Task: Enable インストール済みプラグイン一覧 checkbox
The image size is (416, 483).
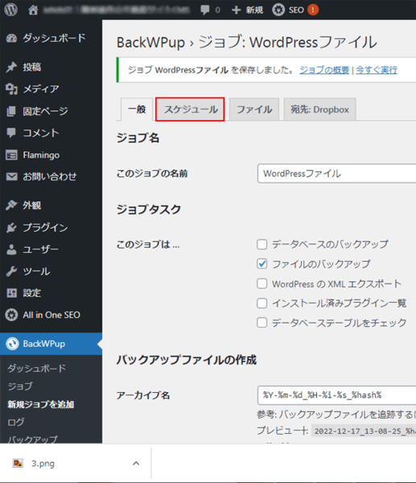Action: [x=262, y=303]
